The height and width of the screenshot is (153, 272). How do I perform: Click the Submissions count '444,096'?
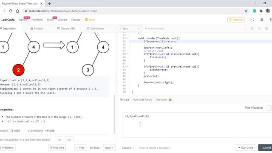click(x=50, y=130)
